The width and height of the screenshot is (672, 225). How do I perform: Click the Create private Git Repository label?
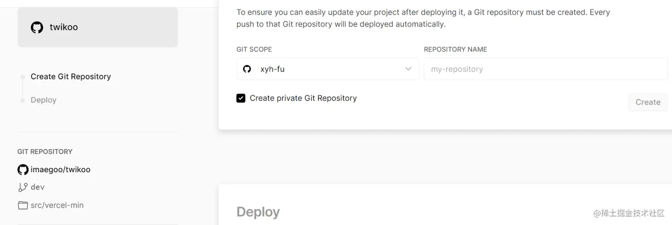[303, 98]
